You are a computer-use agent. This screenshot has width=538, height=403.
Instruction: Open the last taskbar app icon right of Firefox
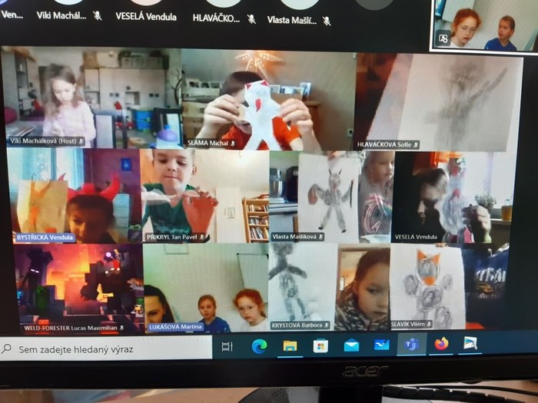click(x=470, y=342)
